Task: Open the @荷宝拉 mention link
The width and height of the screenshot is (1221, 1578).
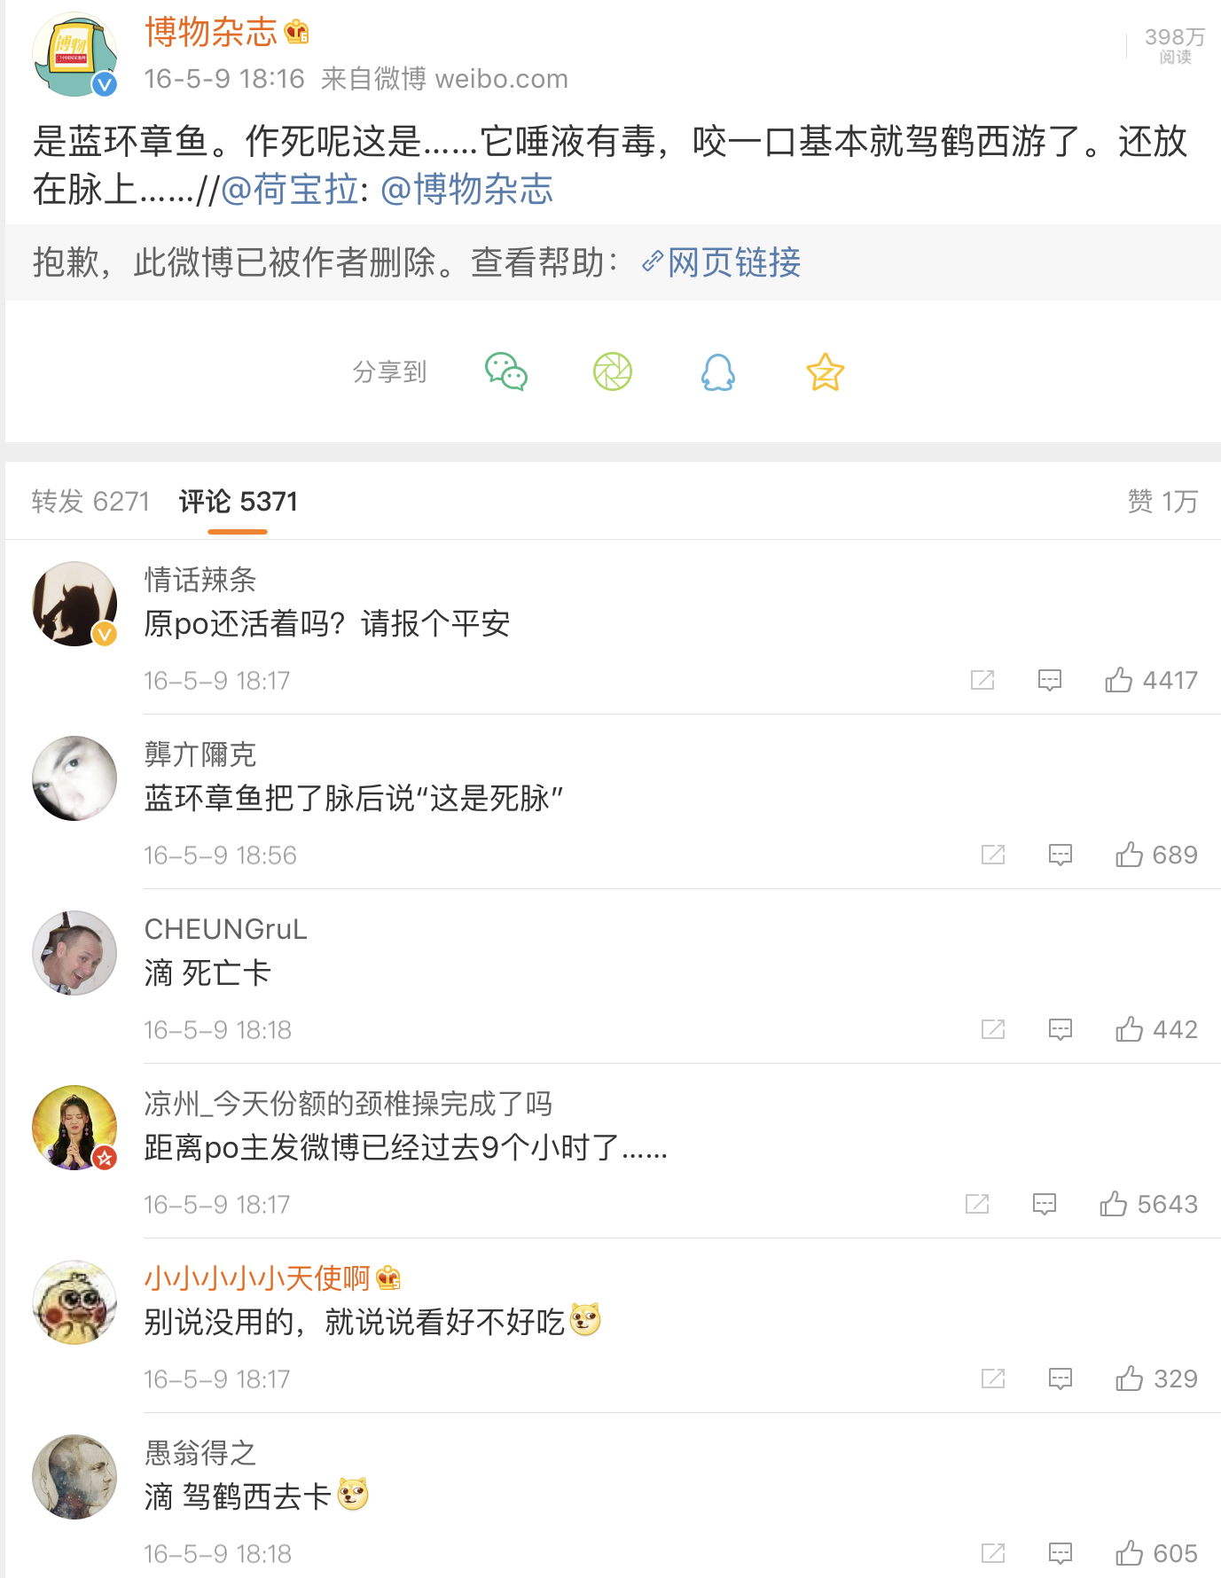Action: click(x=290, y=190)
